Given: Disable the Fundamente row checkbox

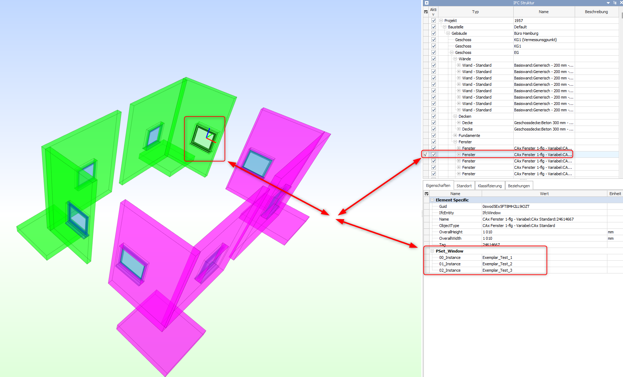Looking at the screenshot, I should (433, 135).
